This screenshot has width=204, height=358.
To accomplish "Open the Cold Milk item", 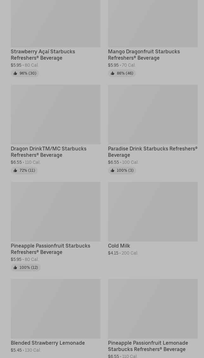I will pos(119,246).
